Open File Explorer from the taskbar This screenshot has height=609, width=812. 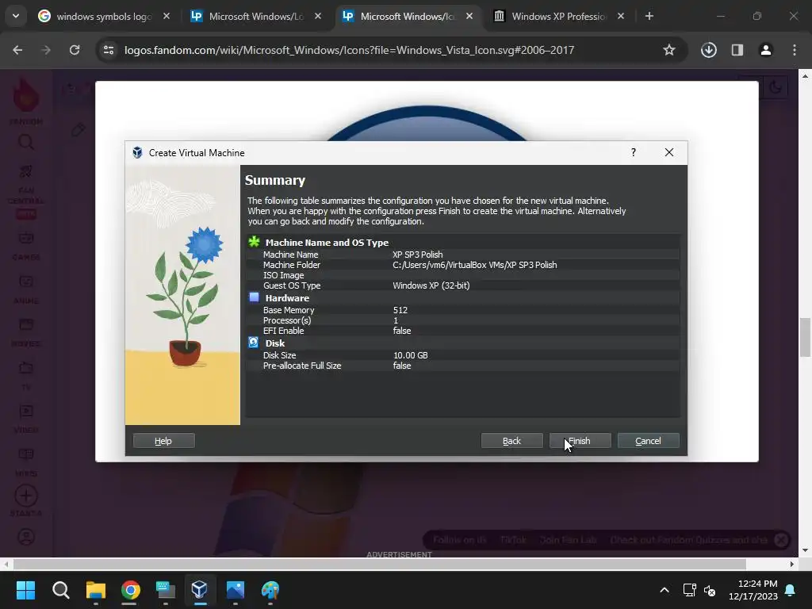(96, 589)
